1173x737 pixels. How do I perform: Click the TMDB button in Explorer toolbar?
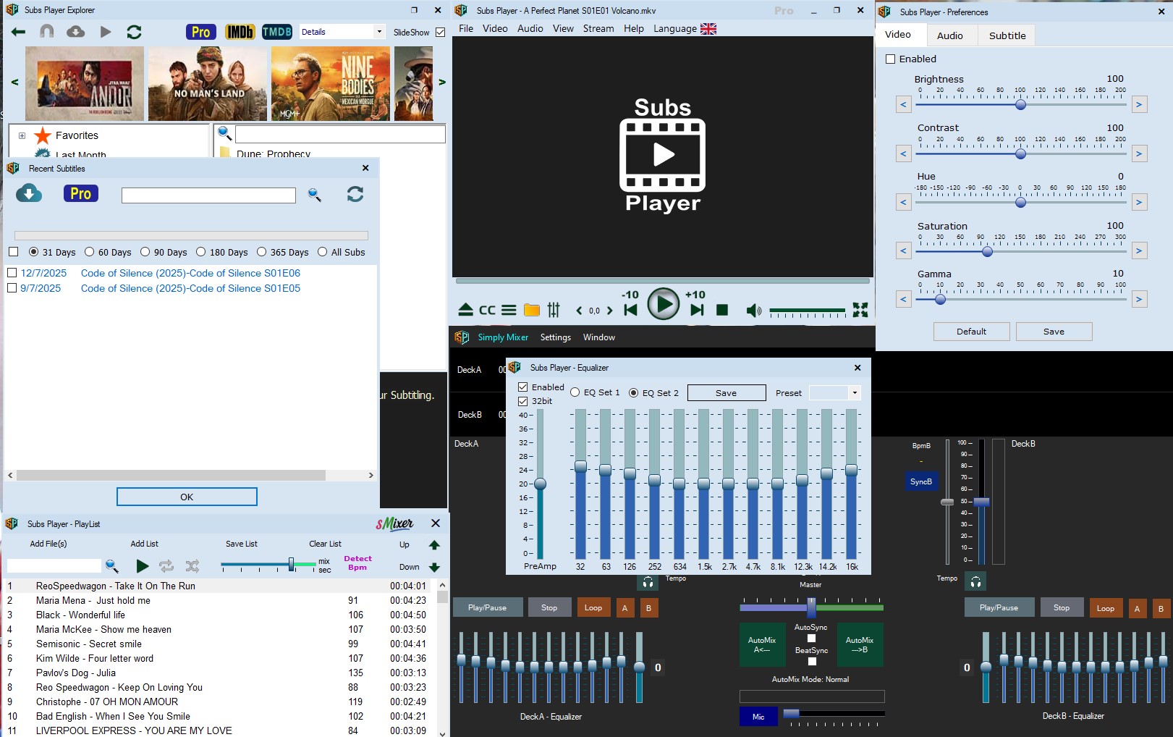pyautogui.click(x=276, y=32)
